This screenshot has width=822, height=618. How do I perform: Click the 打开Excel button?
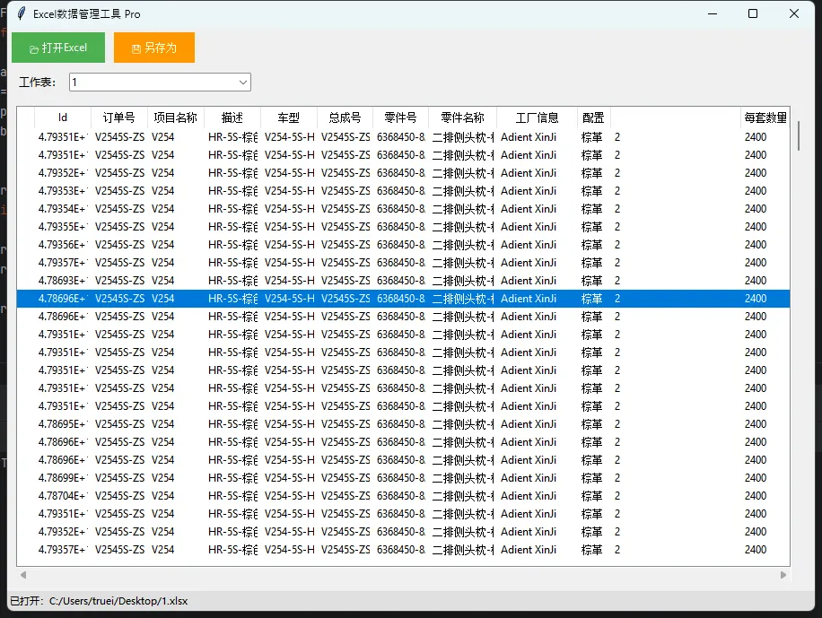click(x=58, y=48)
